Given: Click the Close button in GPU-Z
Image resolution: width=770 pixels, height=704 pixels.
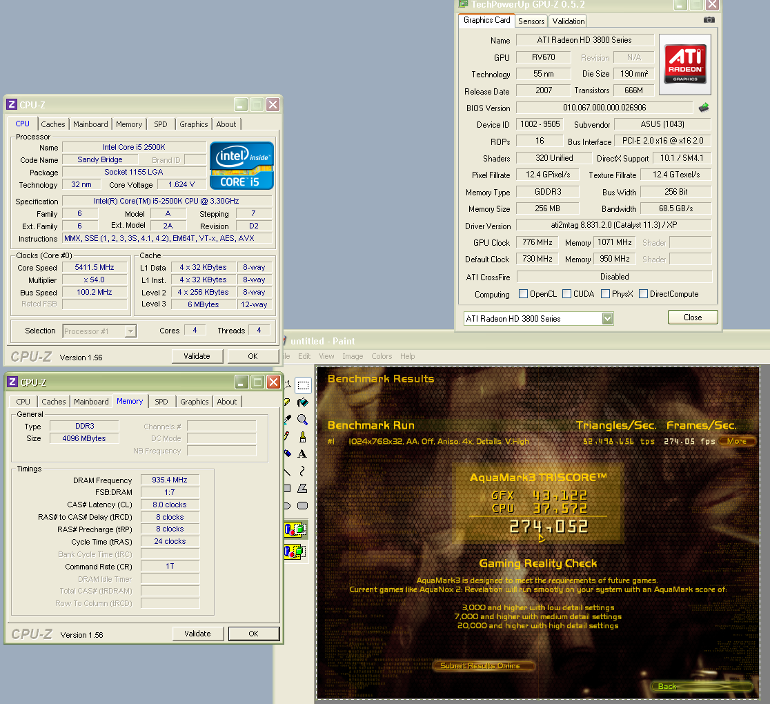Looking at the screenshot, I should [693, 317].
